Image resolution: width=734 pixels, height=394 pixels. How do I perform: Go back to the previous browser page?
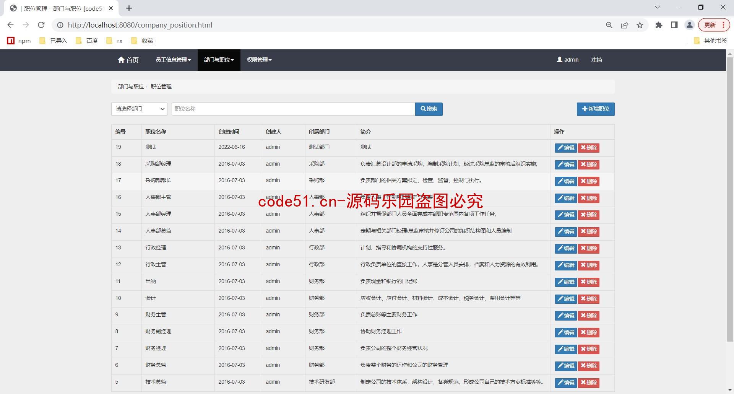pyautogui.click(x=10, y=25)
